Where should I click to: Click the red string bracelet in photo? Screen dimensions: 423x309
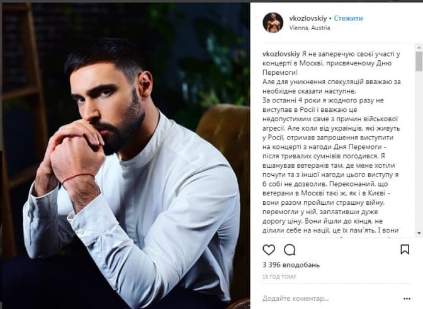point(78,178)
